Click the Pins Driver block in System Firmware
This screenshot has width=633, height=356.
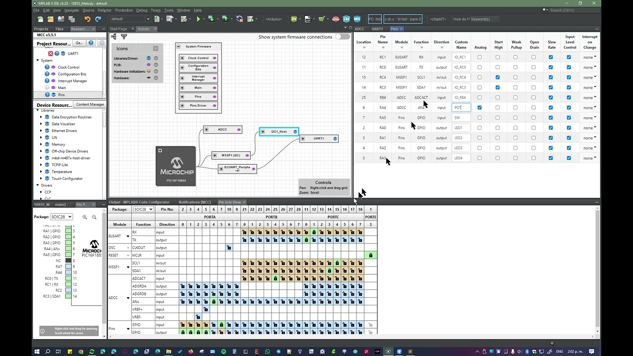[198, 106]
